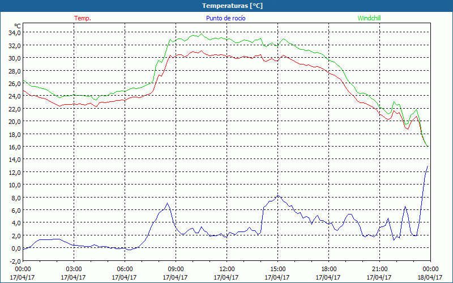Click the '8,0' y-axis value
The width and height of the screenshot is (453, 283).
(16, 198)
